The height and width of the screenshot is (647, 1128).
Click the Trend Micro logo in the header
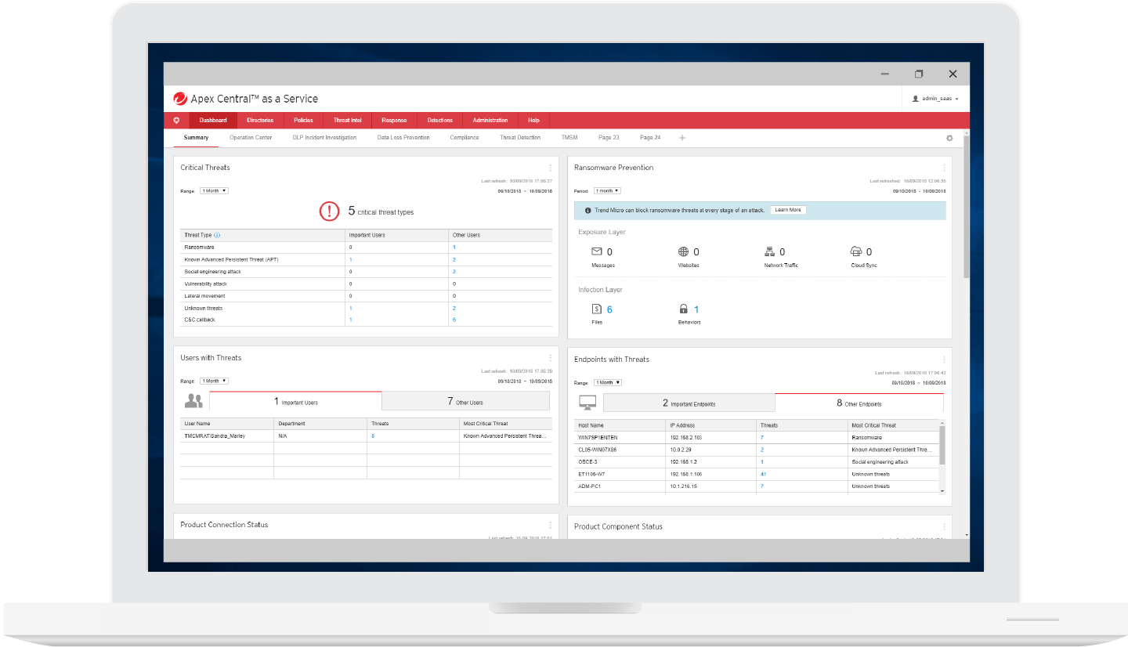click(x=178, y=98)
